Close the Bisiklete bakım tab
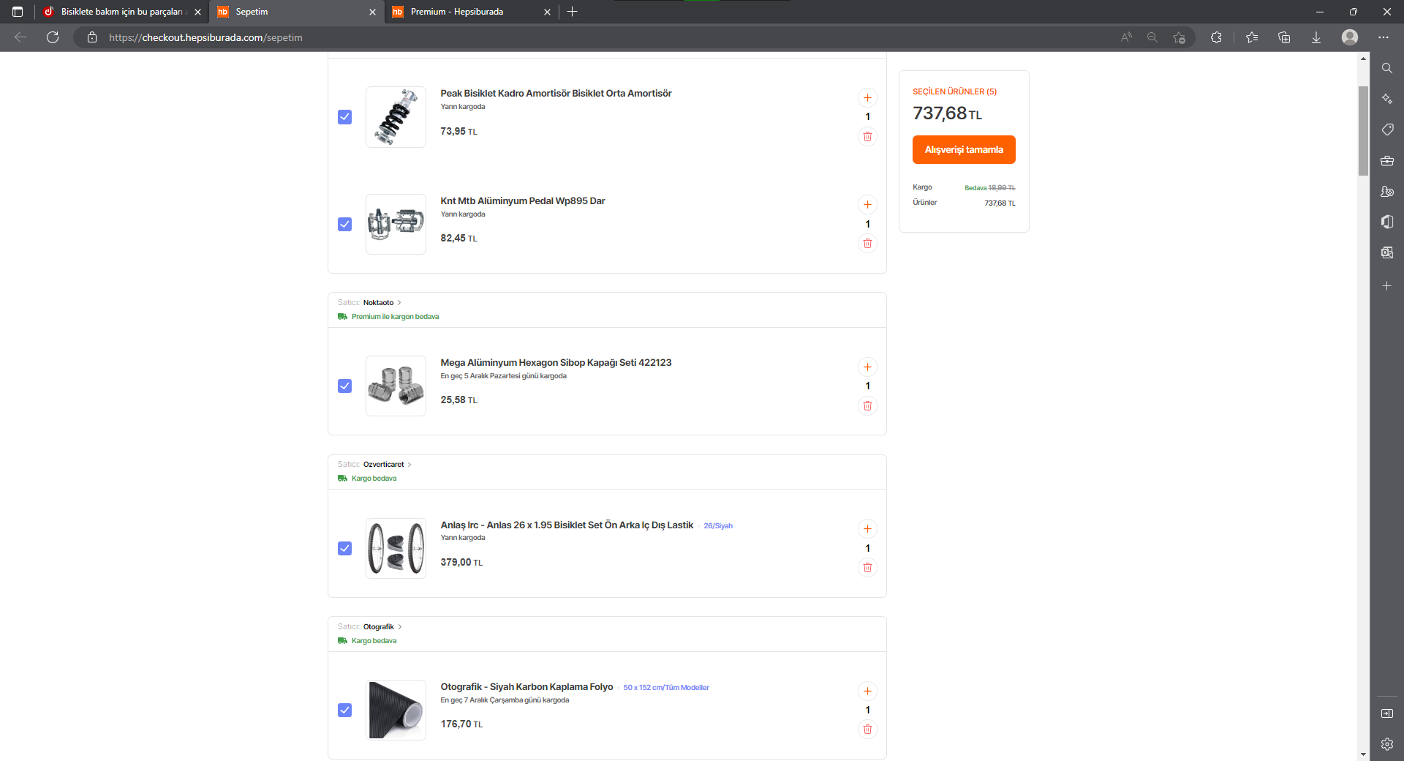 pyautogui.click(x=197, y=12)
